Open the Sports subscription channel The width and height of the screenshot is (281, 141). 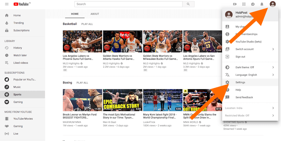[22, 94]
